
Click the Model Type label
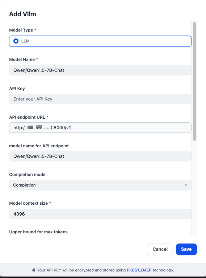pos(21,30)
